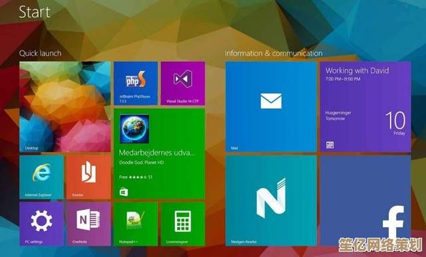The width and height of the screenshot is (426, 257).
Task: Open the Facebook tile
Action: [365, 201]
